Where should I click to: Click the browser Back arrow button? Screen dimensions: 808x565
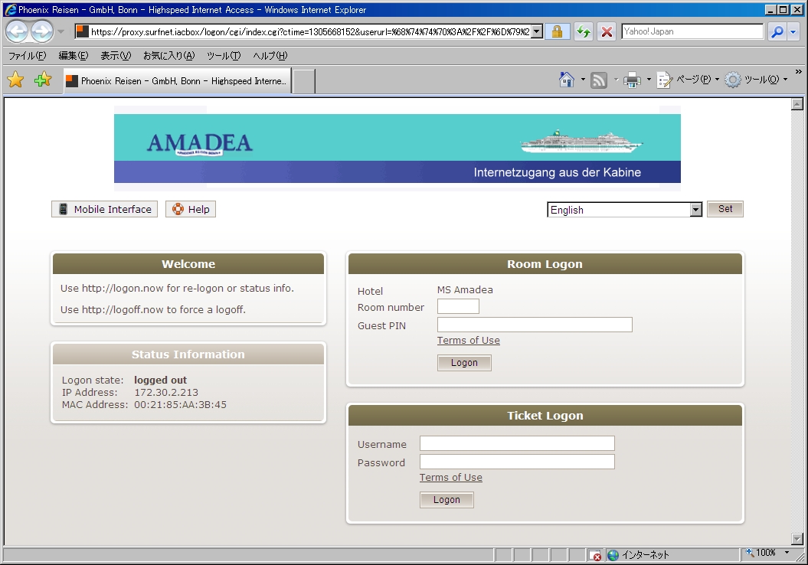(18, 31)
